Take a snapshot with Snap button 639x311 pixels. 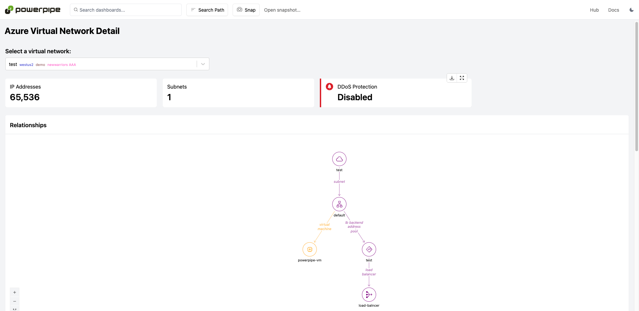(x=246, y=10)
